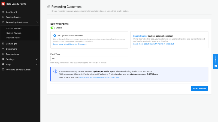Toggle the Buy With Points Enable switch
The height and width of the screenshot is (122, 218).
tap(53, 28)
